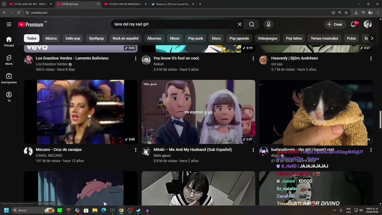Start voice search with the microphone

click(x=269, y=24)
